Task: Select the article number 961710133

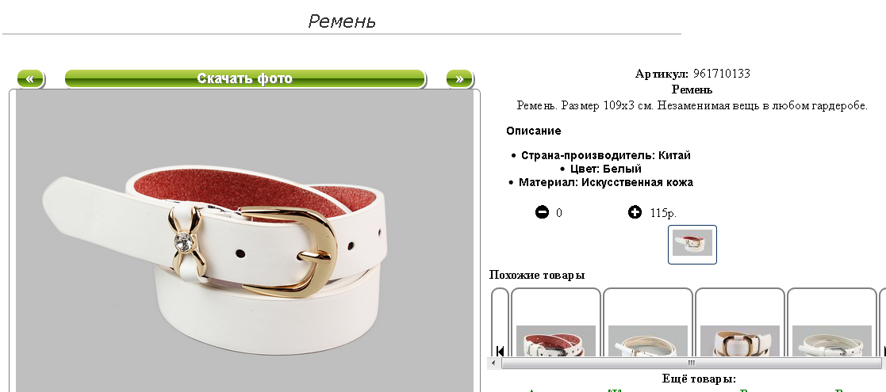Action: (x=722, y=74)
